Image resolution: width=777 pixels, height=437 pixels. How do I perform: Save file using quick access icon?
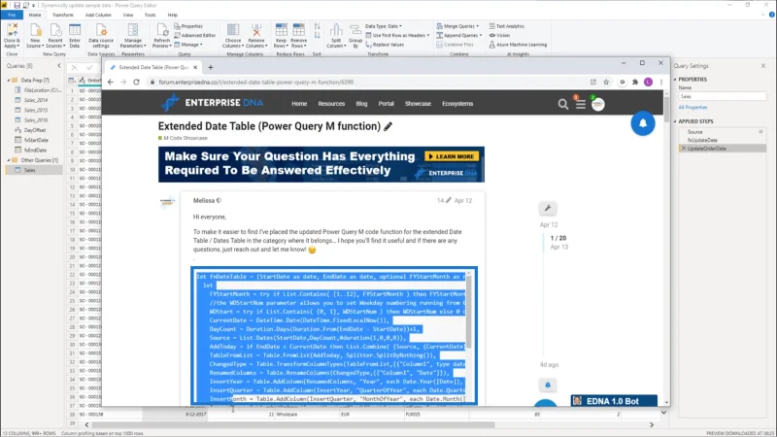(17, 5)
